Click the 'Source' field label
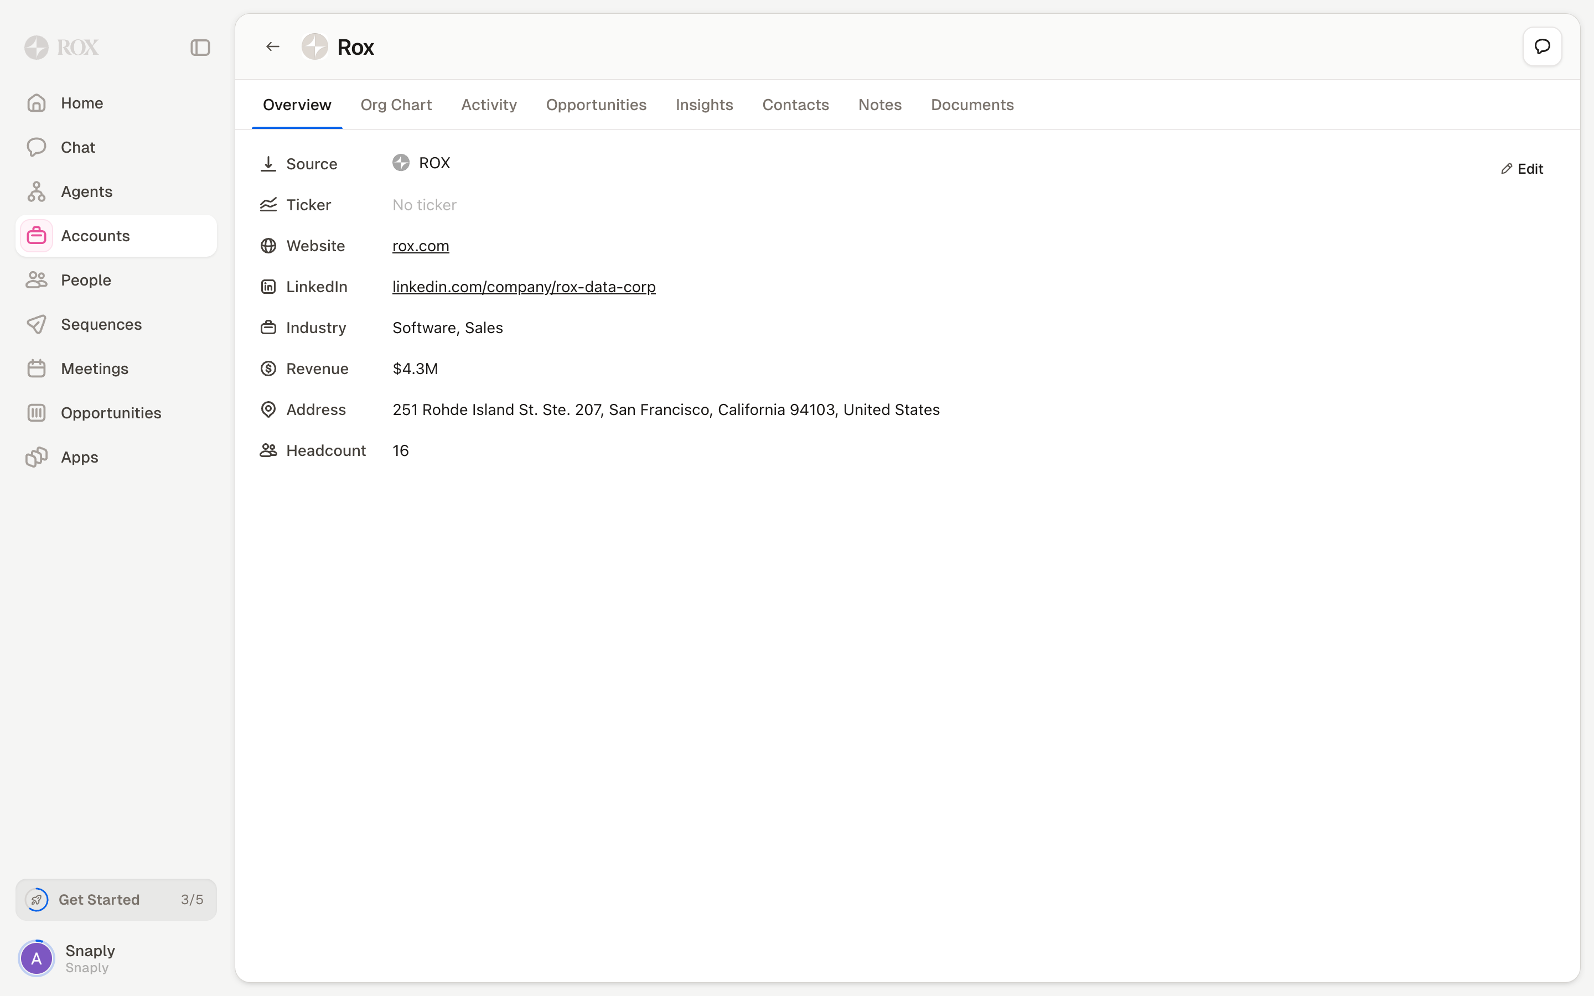Image resolution: width=1594 pixels, height=996 pixels. coord(312,164)
